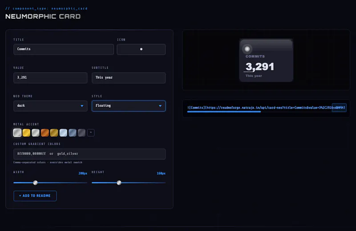Click the comma-separated colors hint text
The height and width of the screenshot is (231, 356).
point(48,162)
